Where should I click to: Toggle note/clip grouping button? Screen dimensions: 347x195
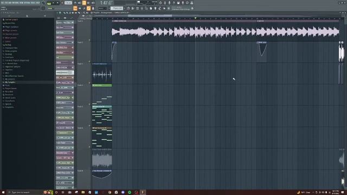point(88,9)
